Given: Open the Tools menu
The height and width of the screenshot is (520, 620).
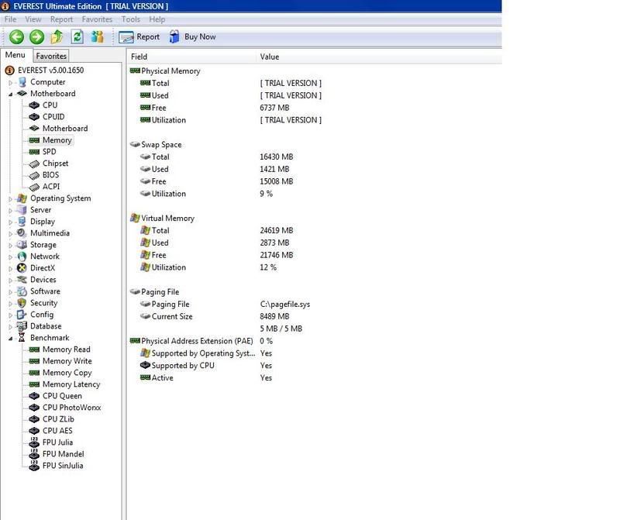Looking at the screenshot, I should 130,19.
